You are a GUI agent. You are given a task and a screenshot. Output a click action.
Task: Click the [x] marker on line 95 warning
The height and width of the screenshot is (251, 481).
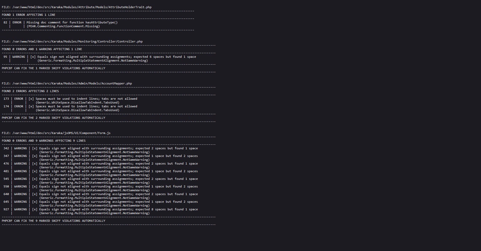coord(33,57)
